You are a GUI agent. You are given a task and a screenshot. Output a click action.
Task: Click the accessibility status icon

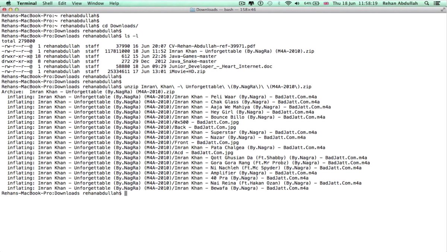tap(260, 3)
